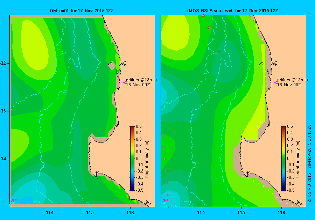Click the -33 latitude tick label

(3, 111)
